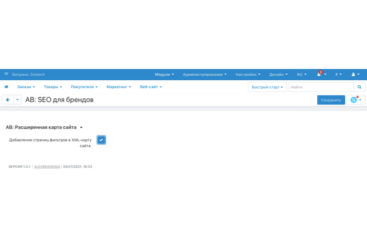The width and height of the screenshot is (367, 243).
Task: Expand the dropdown next to back button
Action: pyautogui.click(x=17, y=100)
